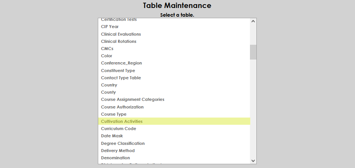The width and height of the screenshot is (355, 168).
Task: Choose the Clinical Evaluations table
Action: [x=121, y=34]
